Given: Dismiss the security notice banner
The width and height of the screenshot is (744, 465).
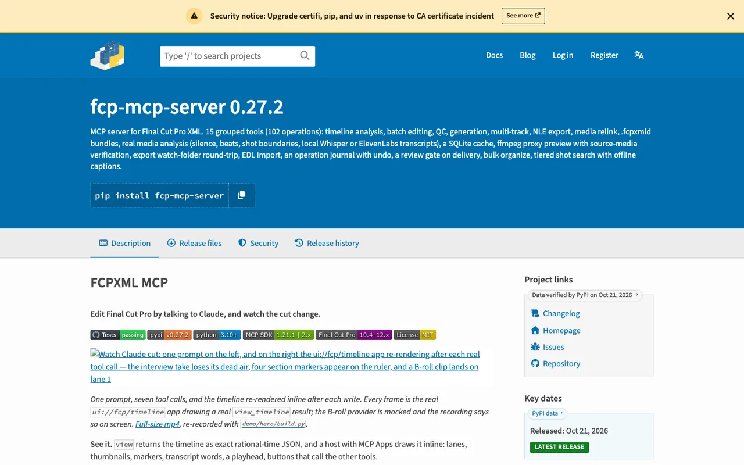Looking at the screenshot, I should click(731, 16).
